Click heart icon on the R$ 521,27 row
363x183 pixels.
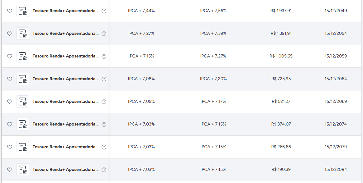9,102
